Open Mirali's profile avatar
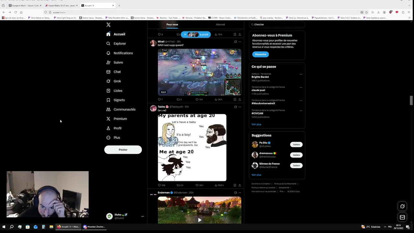Viewport: 414px width, 233px height. click(x=153, y=43)
